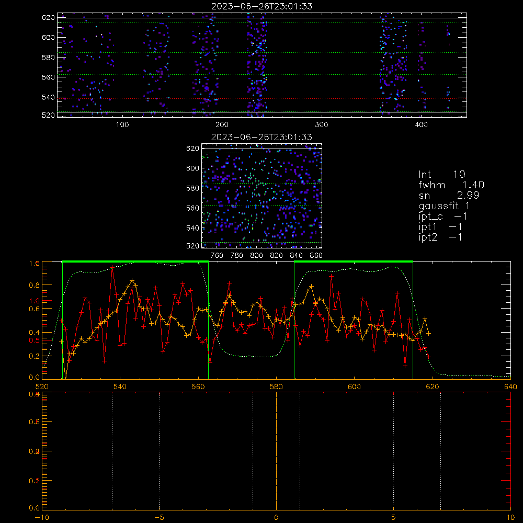Click the left thick green selection bar

pyautogui.click(x=135, y=261)
